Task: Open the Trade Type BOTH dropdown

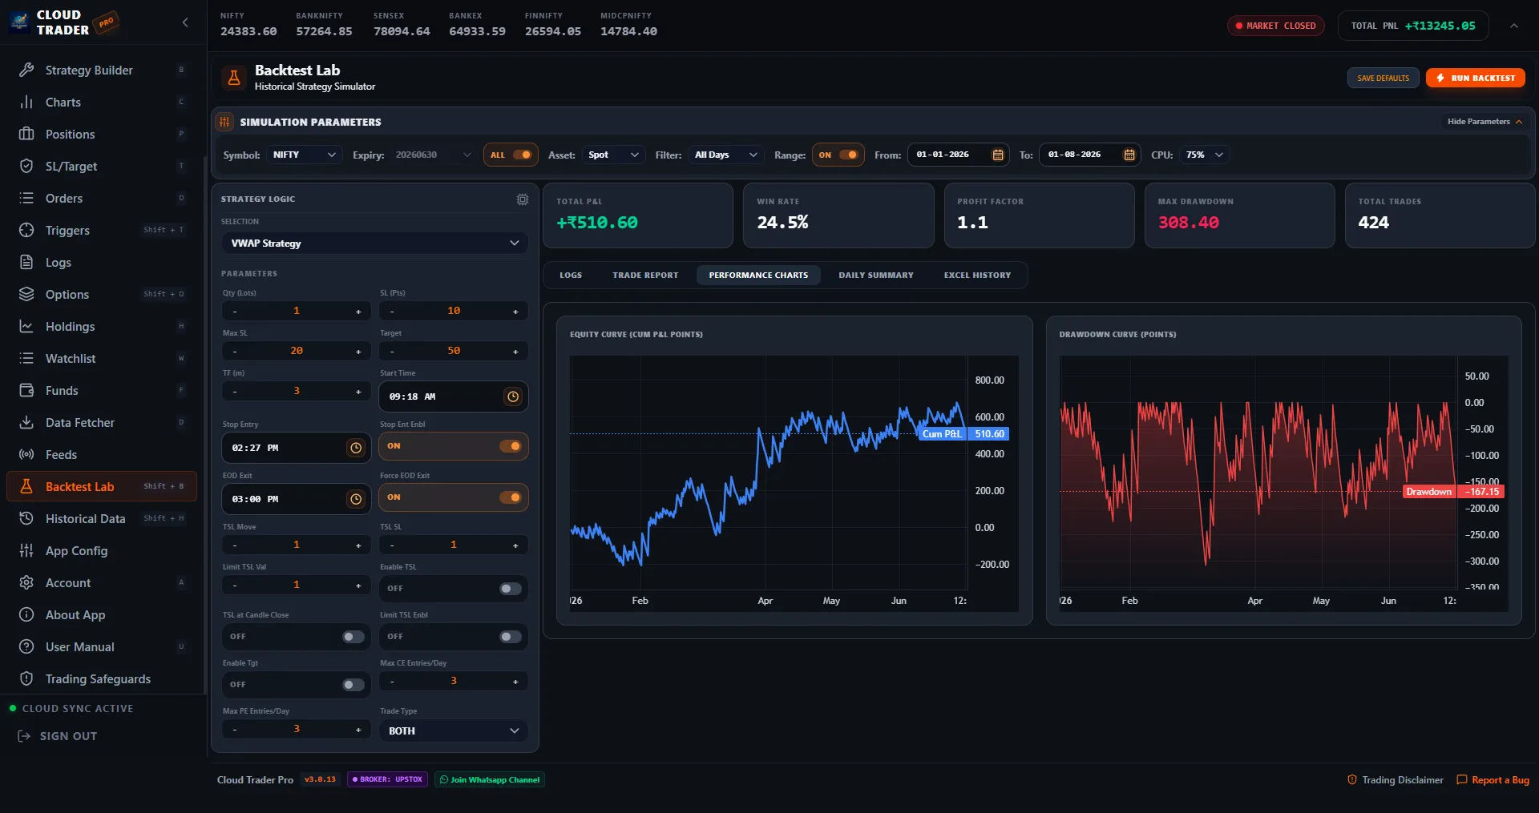Action: pyautogui.click(x=454, y=730)
